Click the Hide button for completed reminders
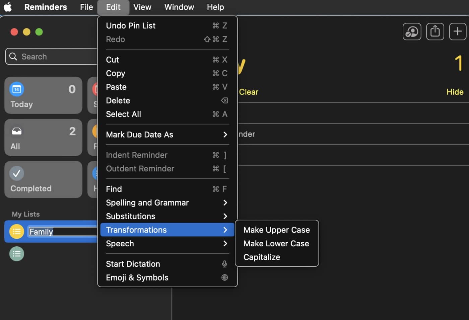Screen dimensions: 469x320 (455, 92)
